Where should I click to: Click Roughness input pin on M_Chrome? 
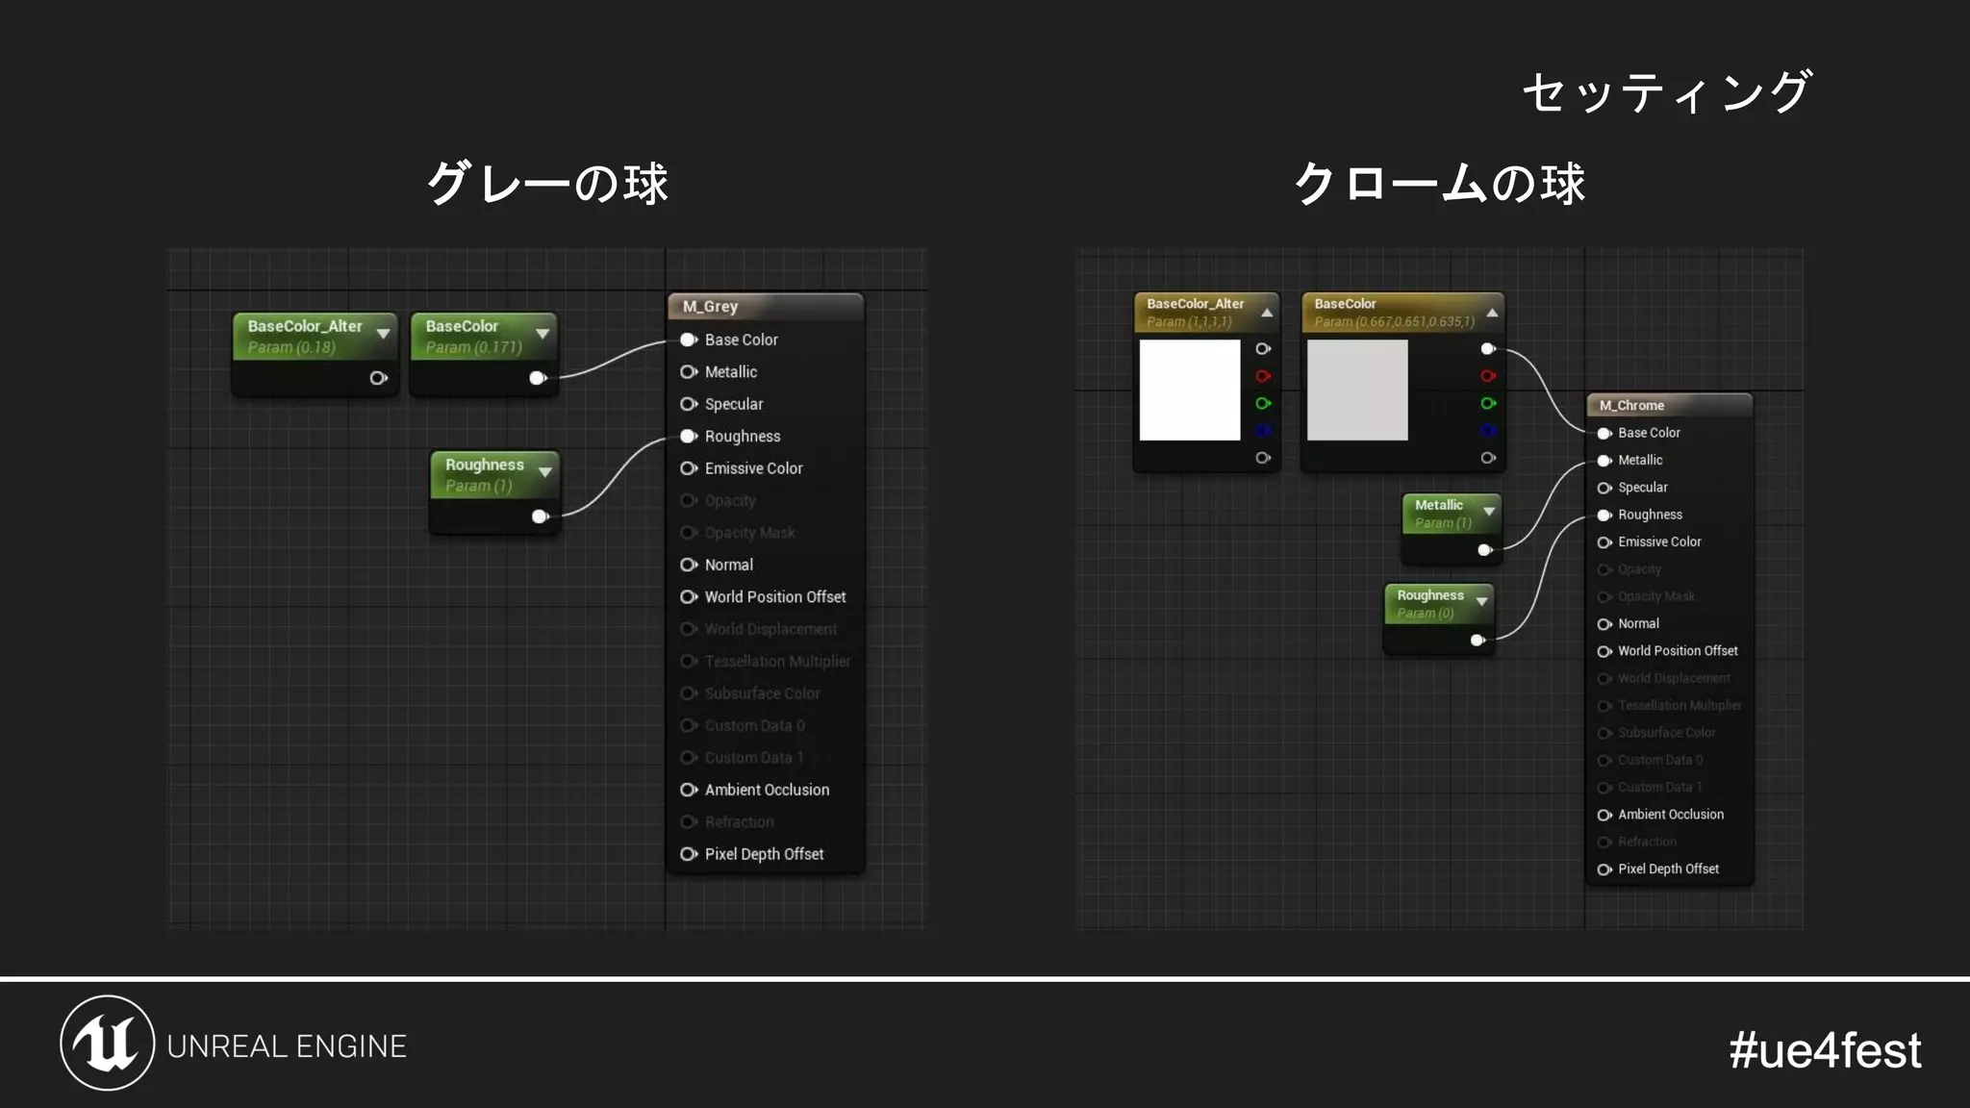coord(1604,515)
